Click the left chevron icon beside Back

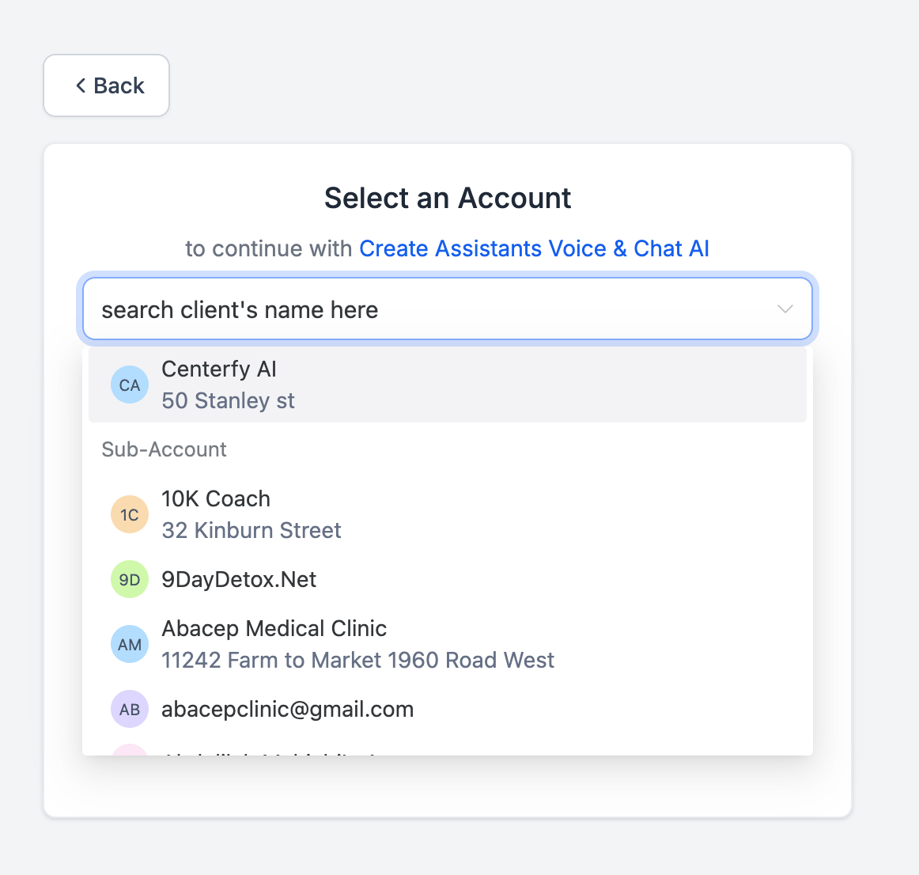click(x=81, y=85)
